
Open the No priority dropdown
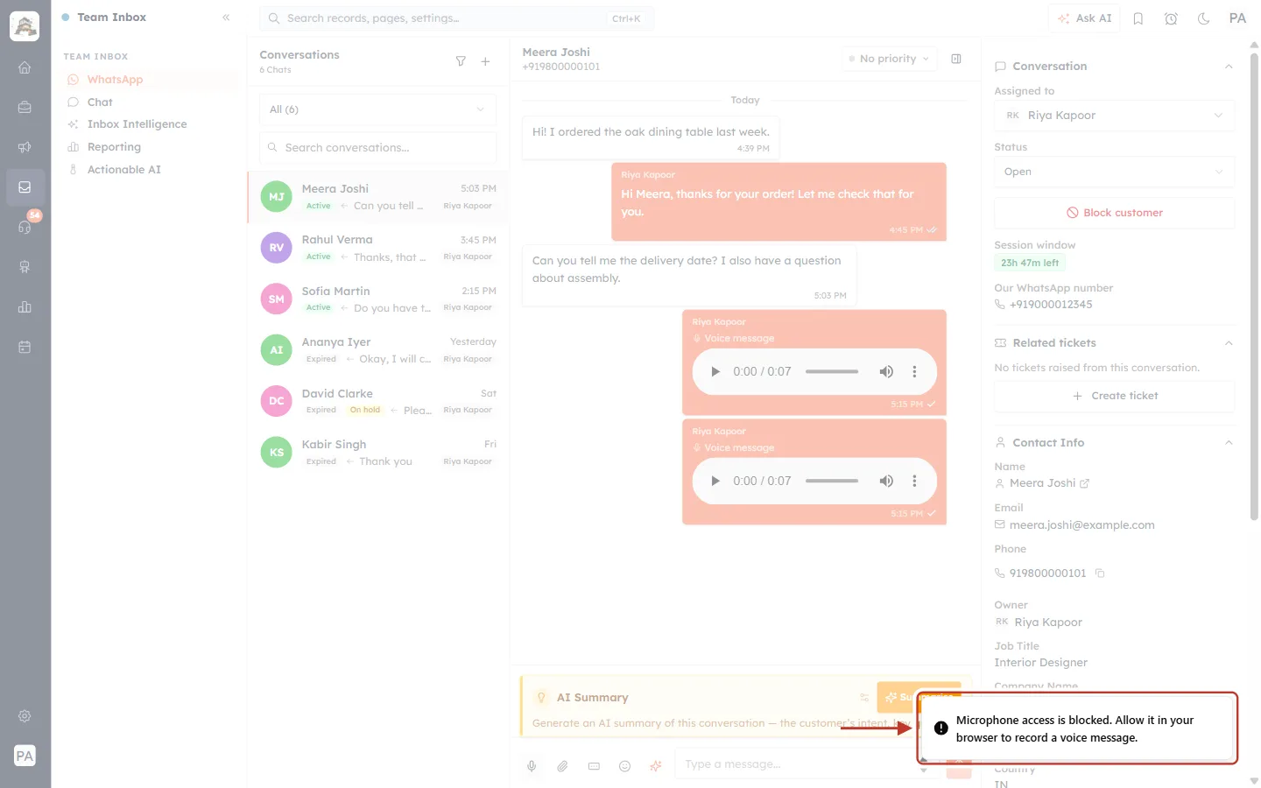[890, 59]
